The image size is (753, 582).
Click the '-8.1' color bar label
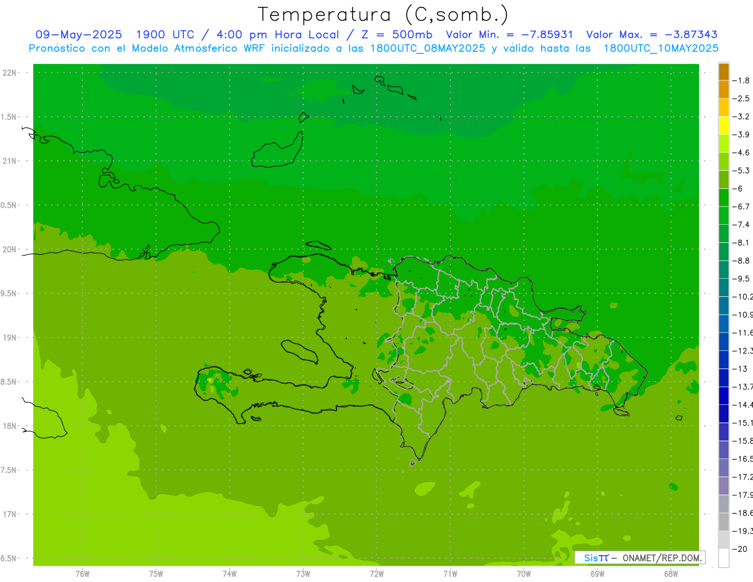click(742, 242)
